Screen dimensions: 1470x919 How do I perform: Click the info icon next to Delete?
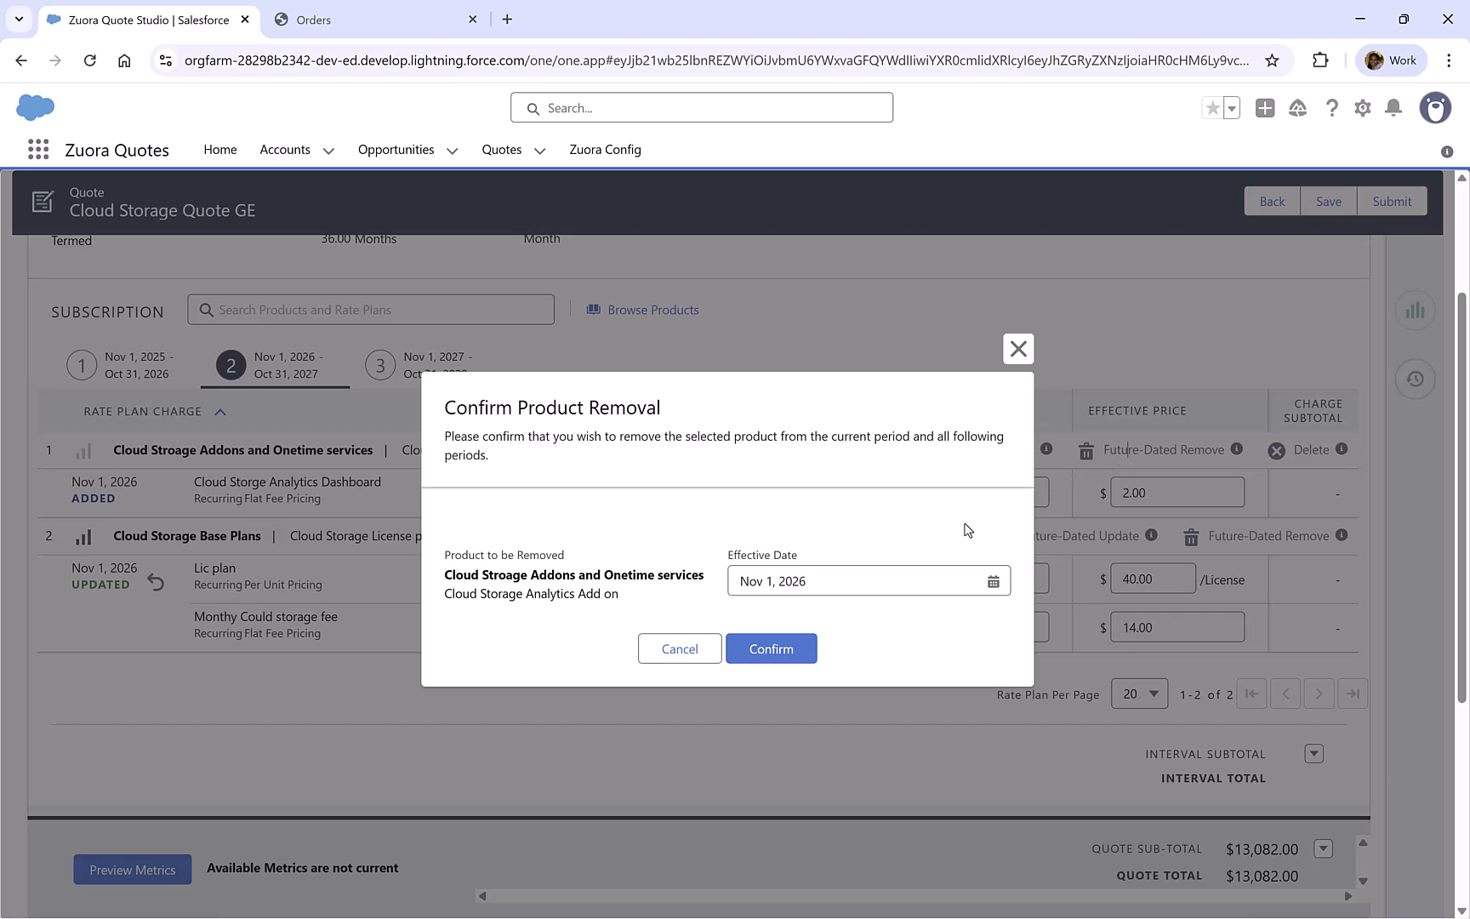(x=1341, y=450)
